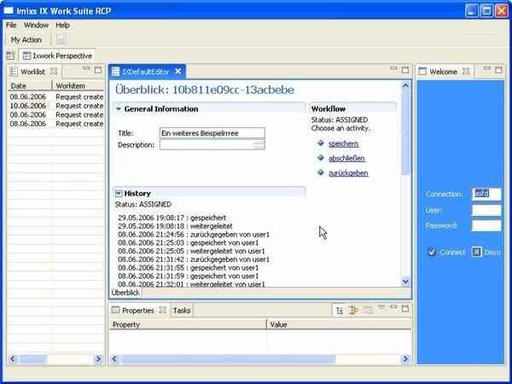Image resolution: width=512 pixels, height=384 pixels.
Task: Minimize the editor area
Action: [393, 68]
